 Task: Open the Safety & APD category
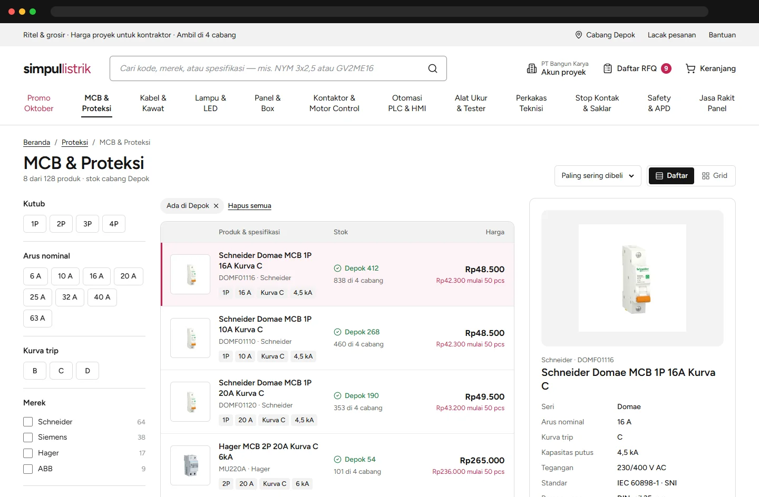tap(659, 103)
